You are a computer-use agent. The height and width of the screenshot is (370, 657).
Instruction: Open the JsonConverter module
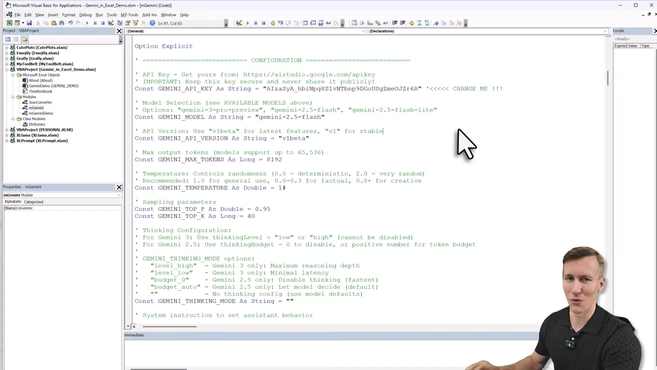[x=40, y=102]
